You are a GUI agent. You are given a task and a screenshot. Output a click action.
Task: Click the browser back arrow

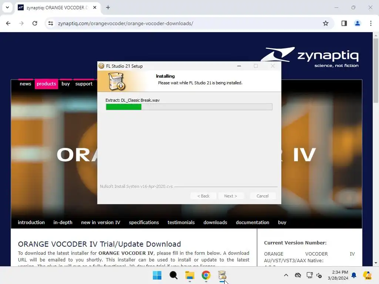tap(8, 23)
